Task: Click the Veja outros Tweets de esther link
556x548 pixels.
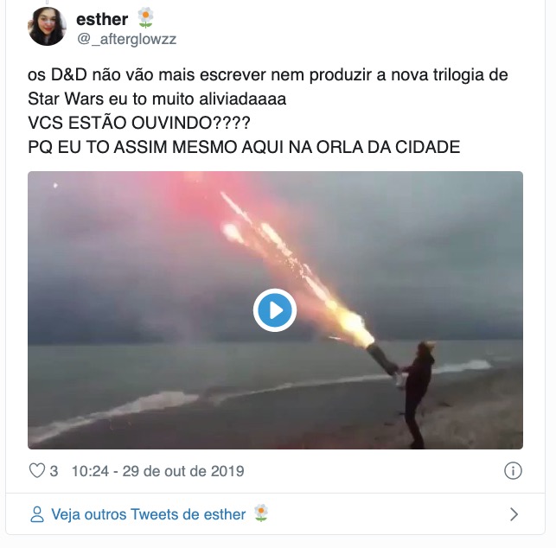Action: tap(148, 514)
